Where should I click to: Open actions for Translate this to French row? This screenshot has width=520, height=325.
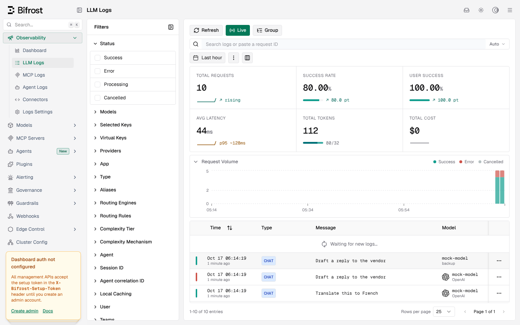point(499,293)
